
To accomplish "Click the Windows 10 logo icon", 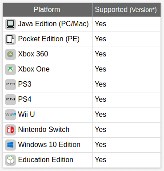I will 10,145.
